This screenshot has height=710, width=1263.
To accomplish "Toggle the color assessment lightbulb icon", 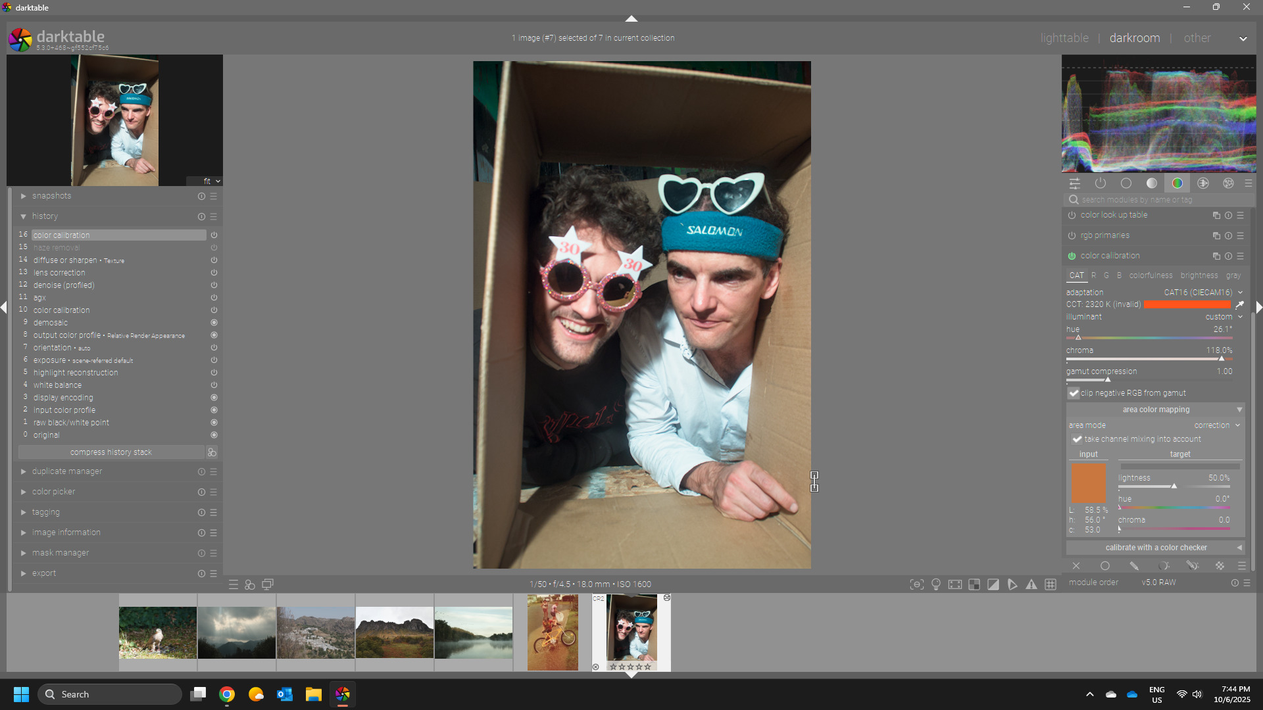I will (936, 584).
